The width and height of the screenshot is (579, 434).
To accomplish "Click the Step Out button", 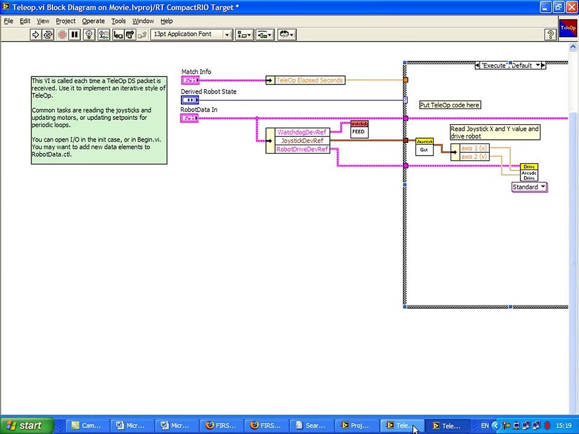I will [x=142, y=35].
